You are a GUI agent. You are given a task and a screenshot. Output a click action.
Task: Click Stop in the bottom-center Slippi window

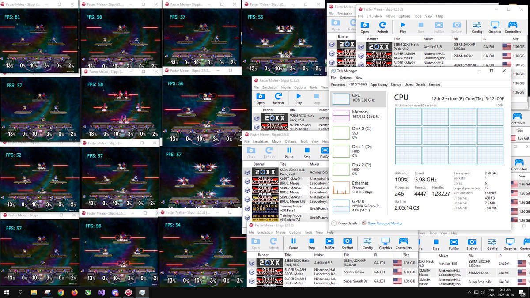[311, 244]
